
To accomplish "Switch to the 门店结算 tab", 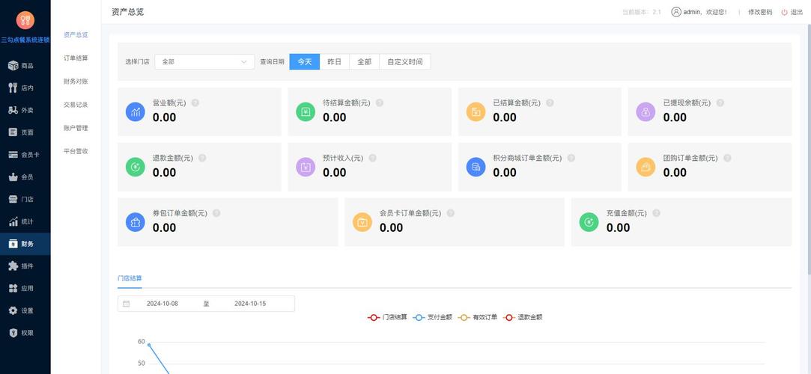I will (130, 278).
